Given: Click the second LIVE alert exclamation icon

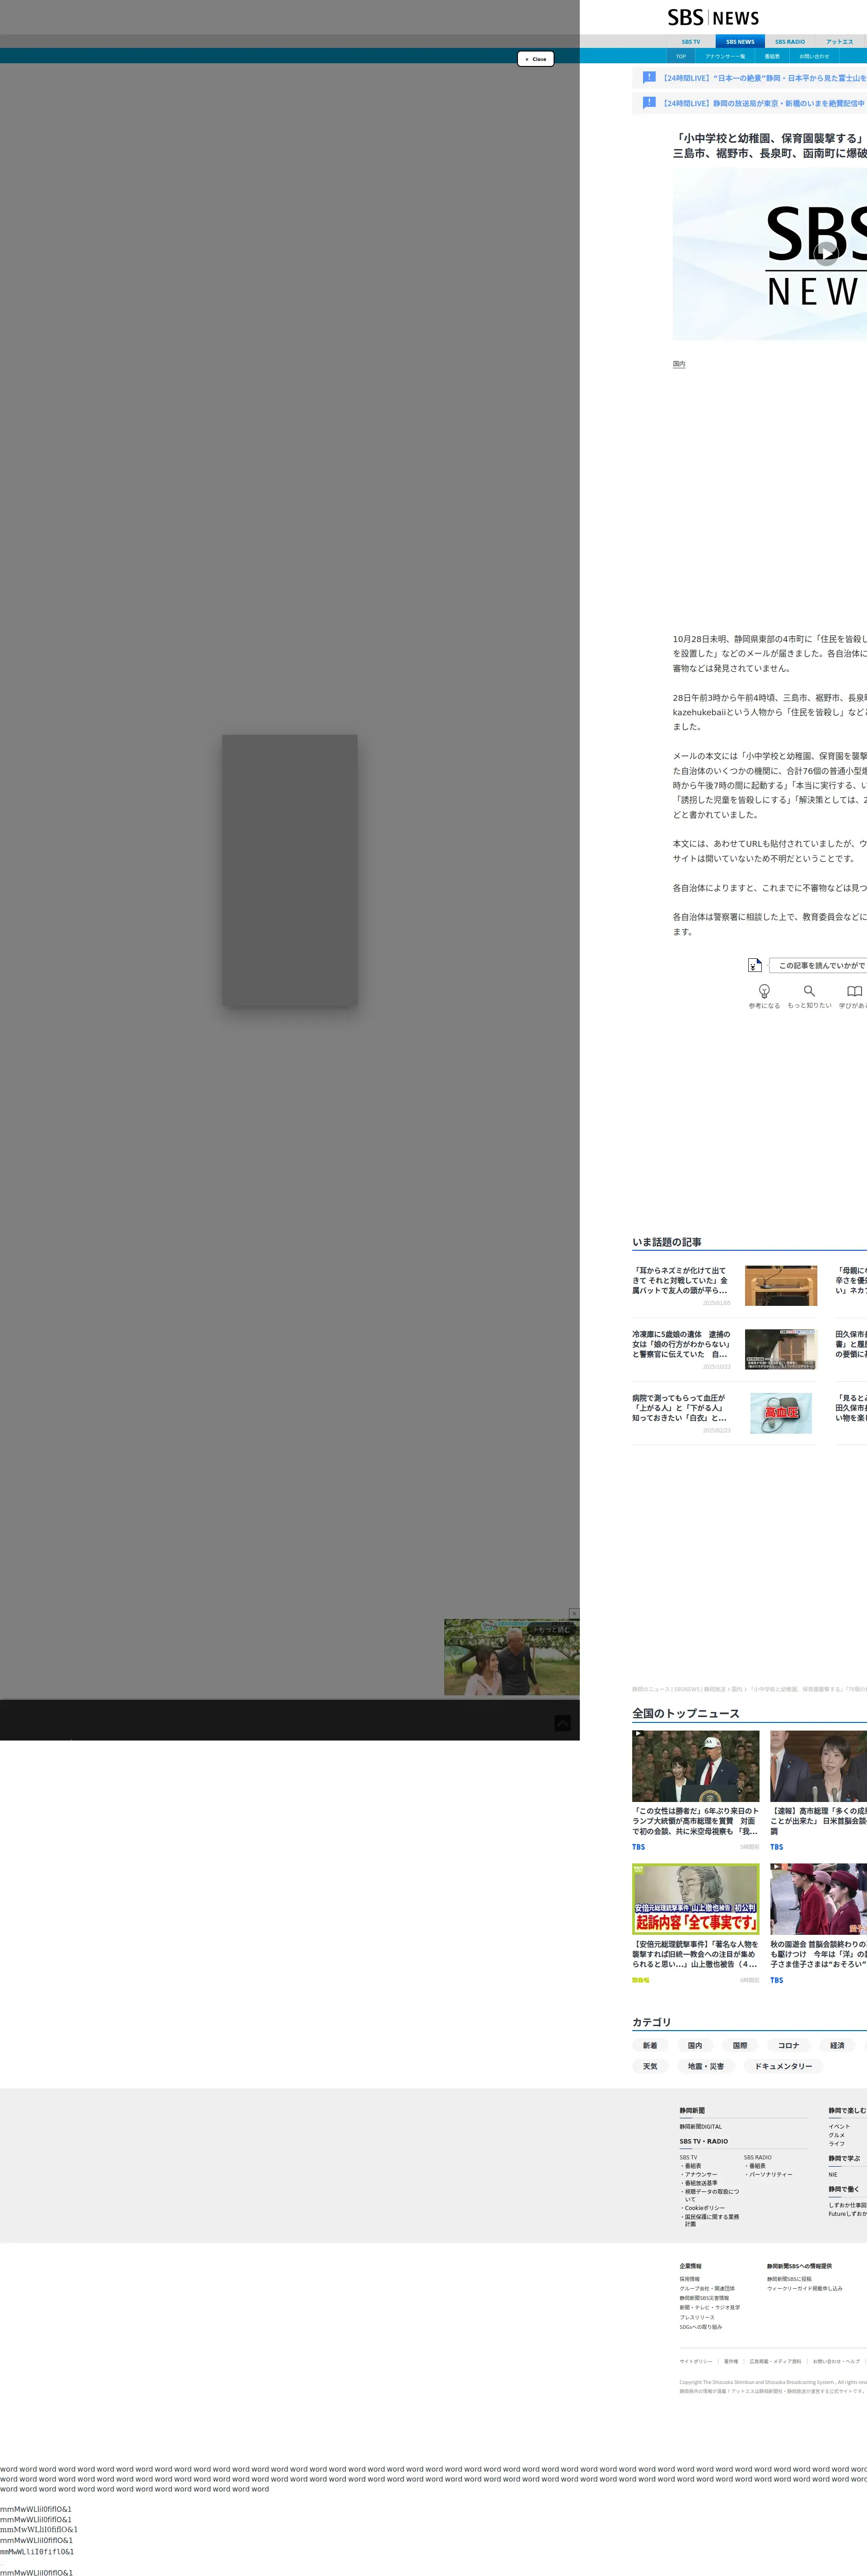Looking at the screenshot, I should 649,102.
